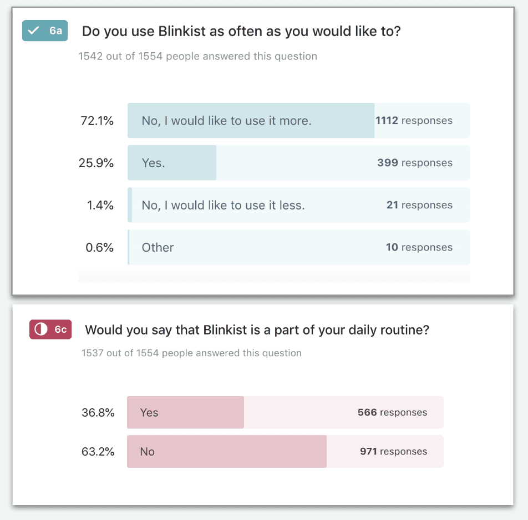Screen dimensions: 528x520
Task: Click the pink 'Yes' bar in question 6c
Action: pyautogui.click(x=285, y=412)
